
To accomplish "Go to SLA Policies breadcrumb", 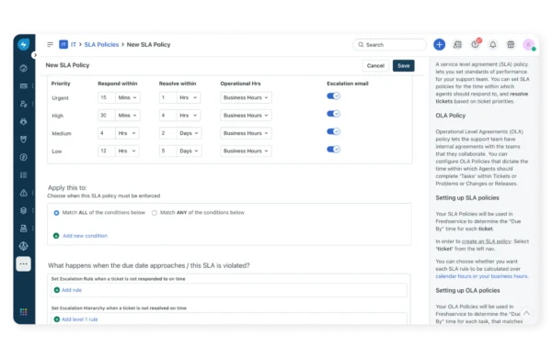I will tap(101, 45).
